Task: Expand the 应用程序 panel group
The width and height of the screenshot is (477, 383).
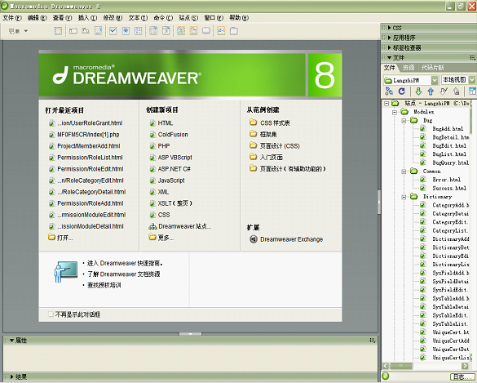Action: click(x=390, y=38)
